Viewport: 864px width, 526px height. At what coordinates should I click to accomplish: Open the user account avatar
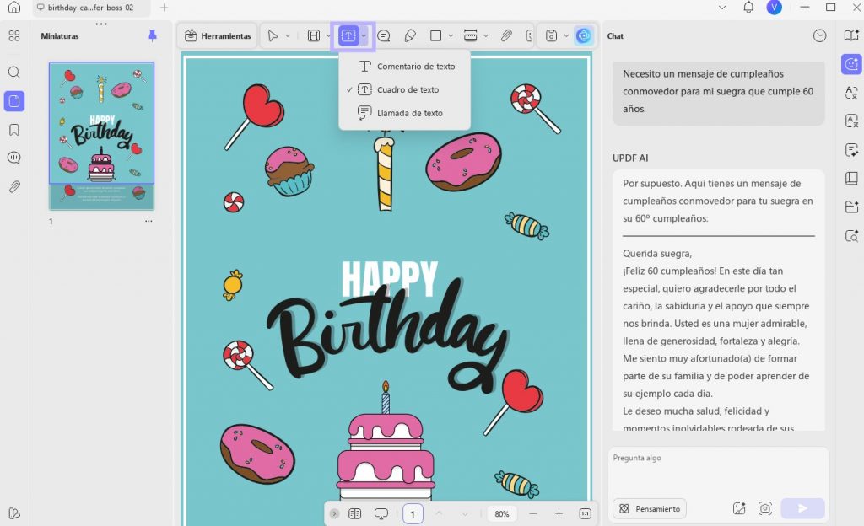[x=775, y=8]
